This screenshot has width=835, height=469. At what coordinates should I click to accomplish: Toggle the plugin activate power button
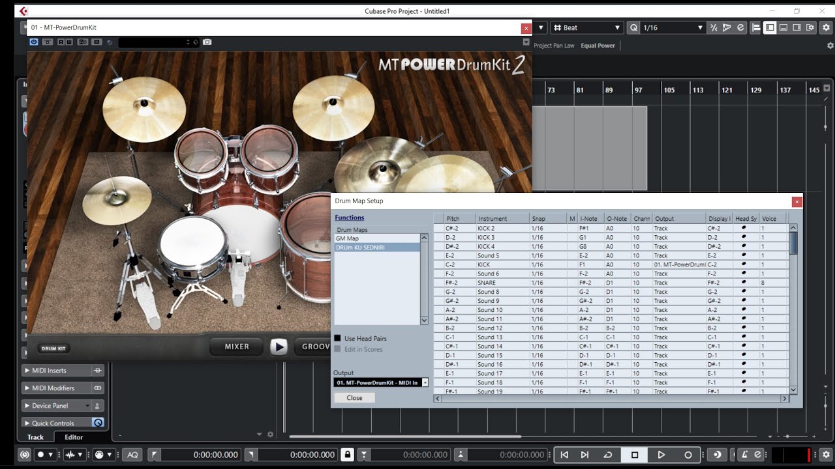click(34, 42)
